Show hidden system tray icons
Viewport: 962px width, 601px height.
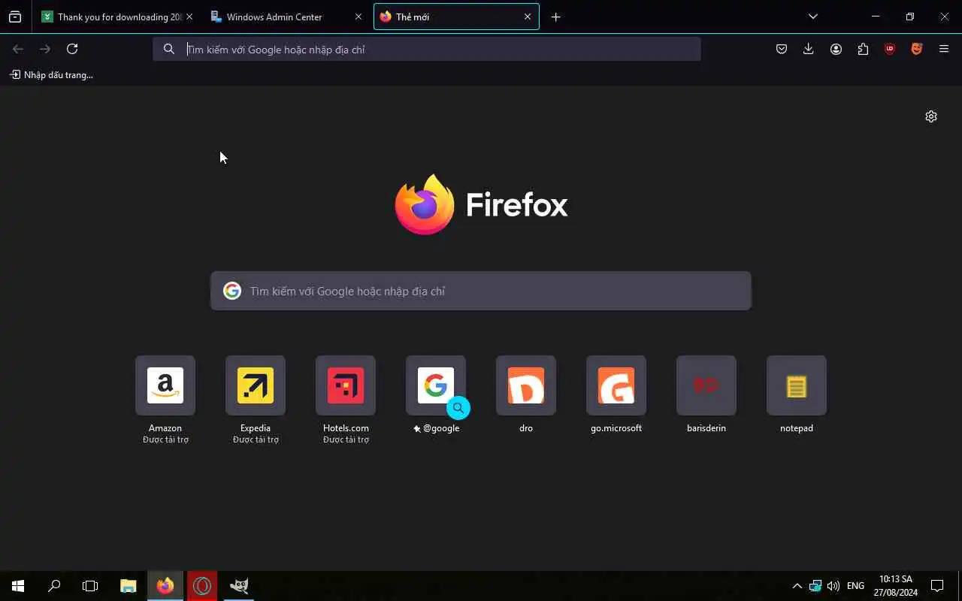[x=797, y=586]
